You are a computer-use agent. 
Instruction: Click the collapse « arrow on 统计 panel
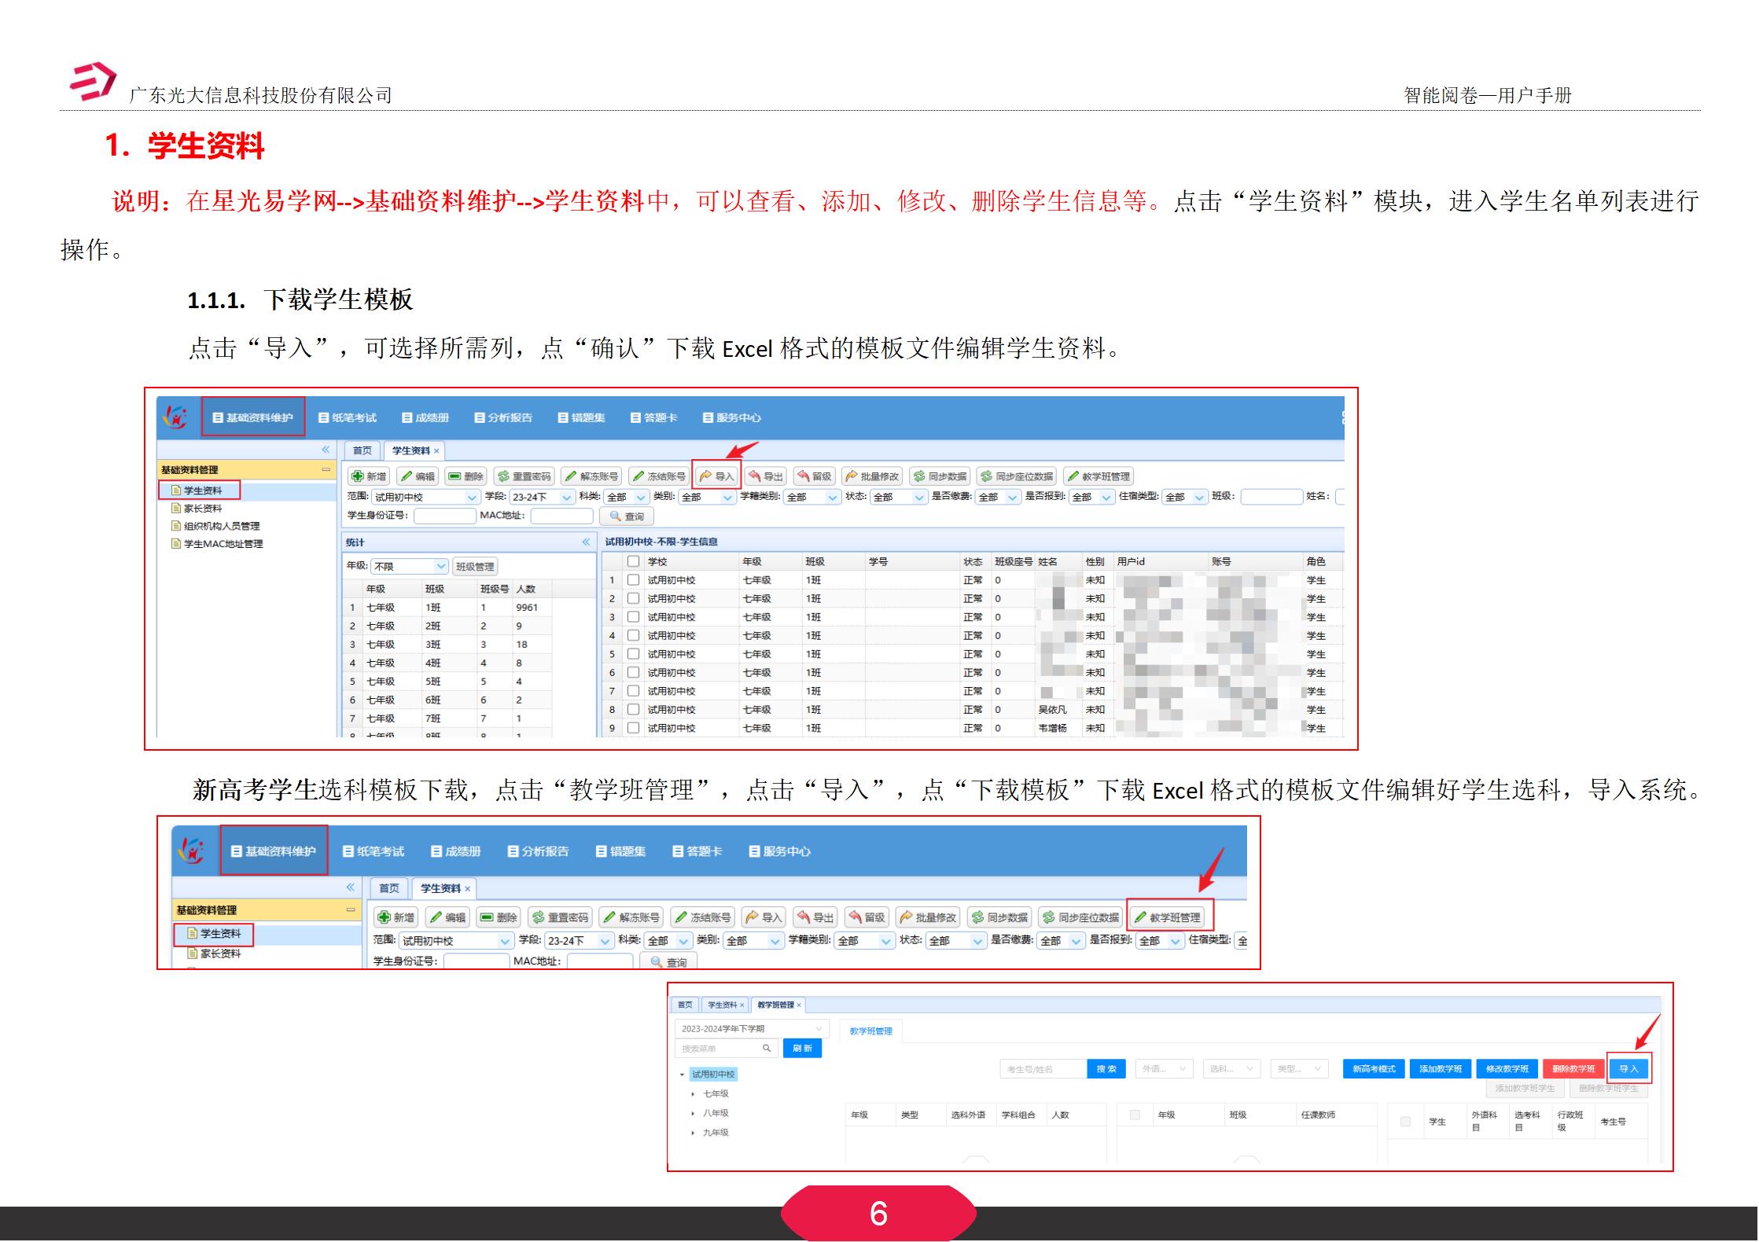click(586, 542)
